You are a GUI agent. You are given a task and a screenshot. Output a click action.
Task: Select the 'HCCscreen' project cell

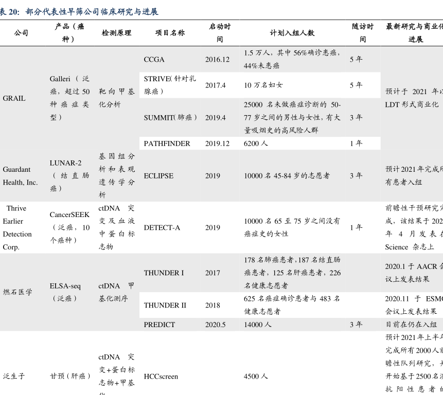161,376
